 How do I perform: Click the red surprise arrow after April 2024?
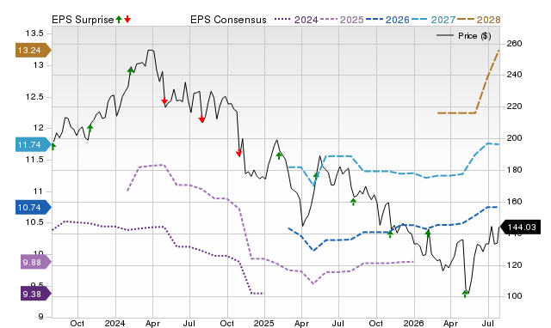click(164, 101)
